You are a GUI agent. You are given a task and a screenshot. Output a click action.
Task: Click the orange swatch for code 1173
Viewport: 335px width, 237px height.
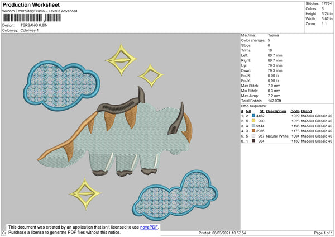click(253, 131)
